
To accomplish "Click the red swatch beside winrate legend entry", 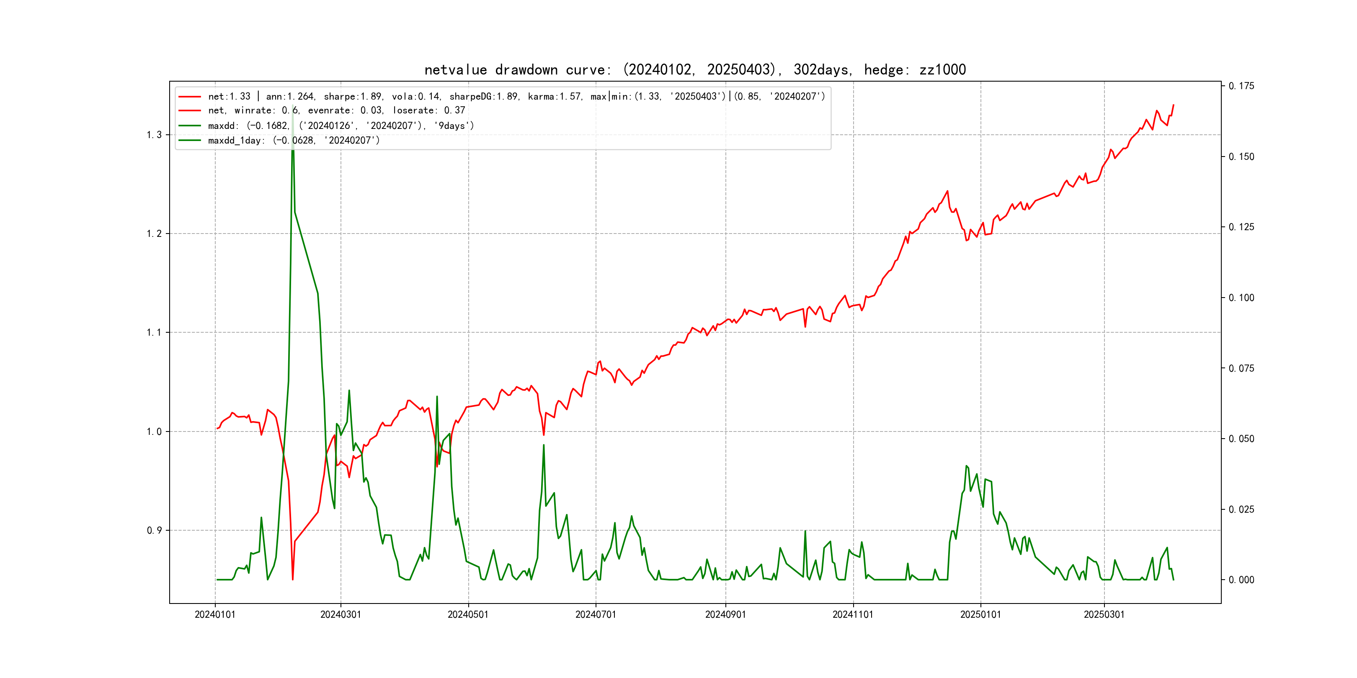I will coord(190,110).
